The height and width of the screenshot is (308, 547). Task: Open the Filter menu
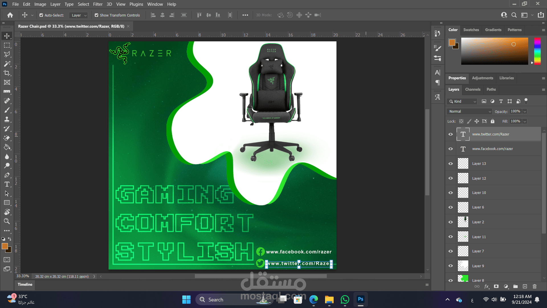(x=98, y=4)
